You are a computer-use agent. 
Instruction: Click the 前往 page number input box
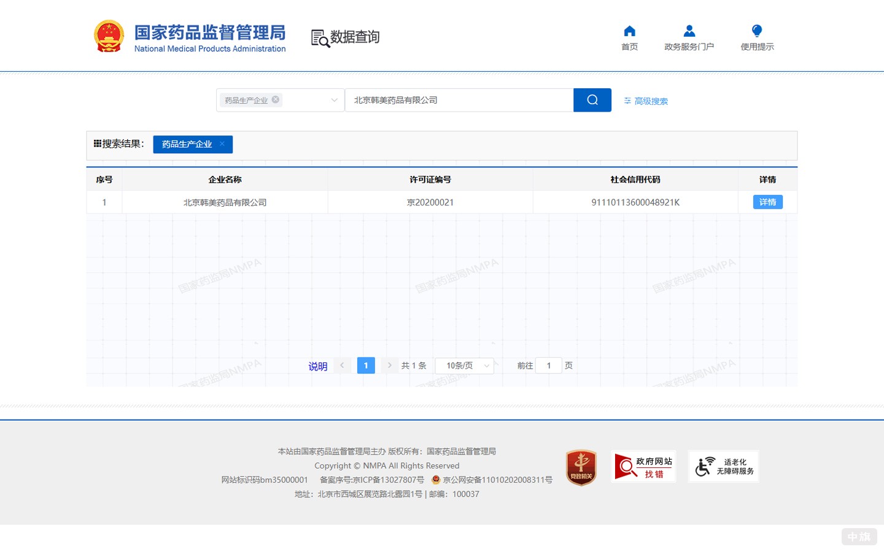tap(548, 366)
